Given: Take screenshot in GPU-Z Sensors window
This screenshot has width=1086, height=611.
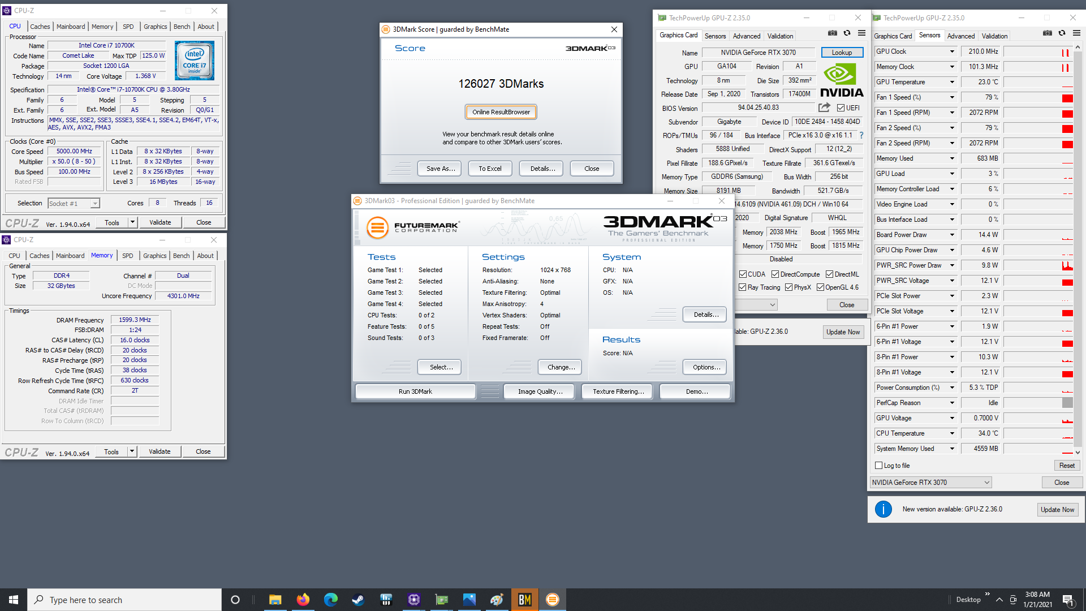Looking at the screenshot, I should coord(1048,33).
